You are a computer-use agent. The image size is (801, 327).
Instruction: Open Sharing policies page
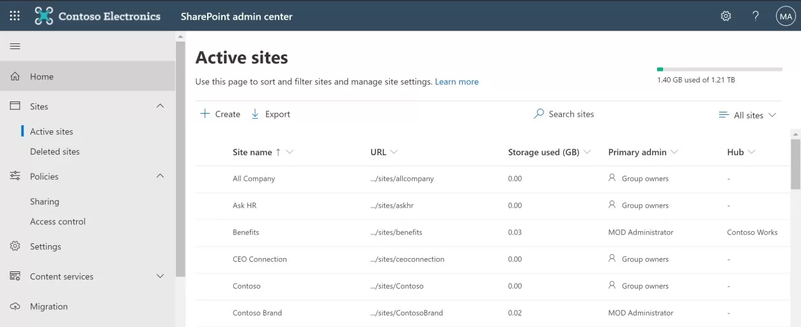coord(45,201)
